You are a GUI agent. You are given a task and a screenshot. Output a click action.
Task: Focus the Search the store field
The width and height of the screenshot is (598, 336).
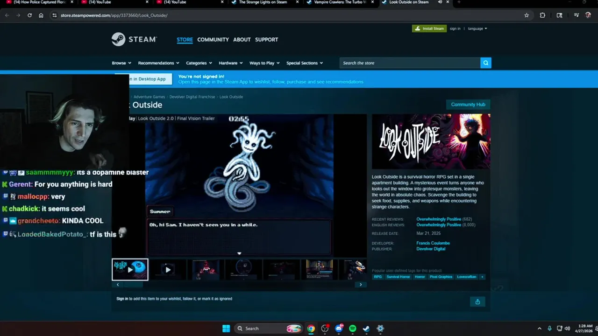pos(410,63)
